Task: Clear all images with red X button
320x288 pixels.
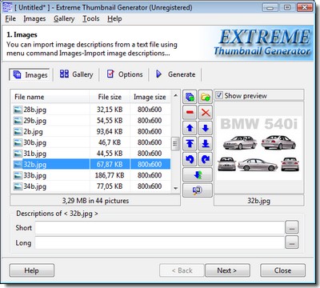Action: 206,112
